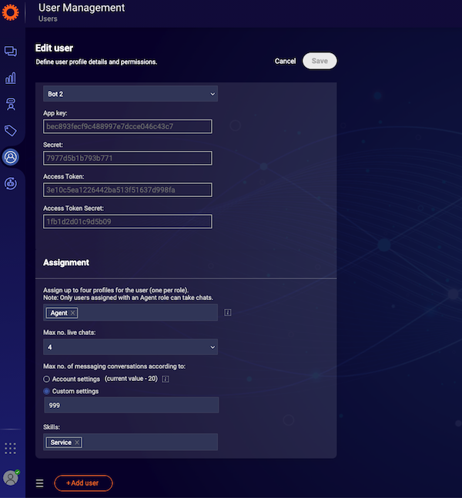This screenshot has height=498, width=462.
Task: Click the Users breadcrumb text
Action: 48,18
